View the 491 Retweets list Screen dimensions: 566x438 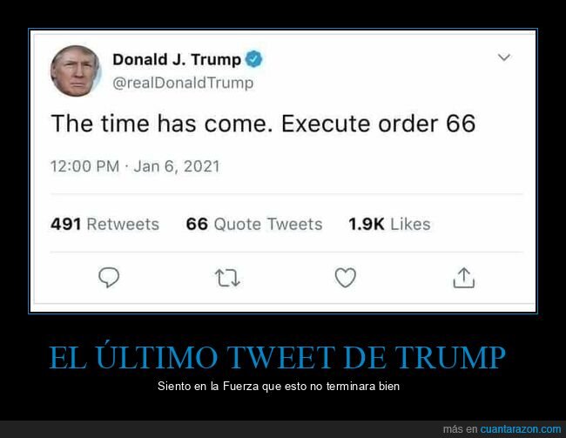point(104,224)
